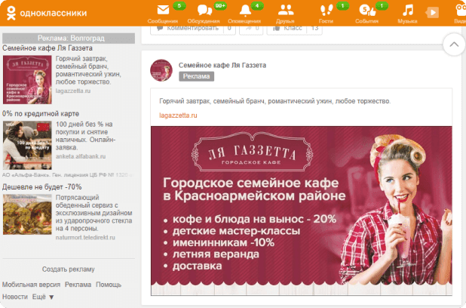The image size is (466, 308).
Task: Click the share arrow button
Action: point(251,29)
